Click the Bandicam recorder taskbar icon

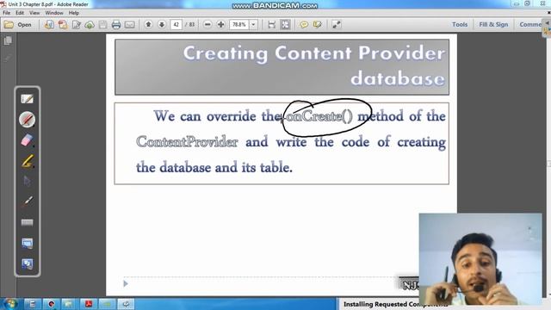click(52, 304)
